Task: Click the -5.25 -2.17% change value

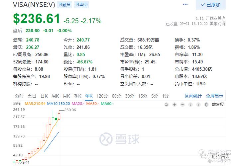Action: click(82, 21)
